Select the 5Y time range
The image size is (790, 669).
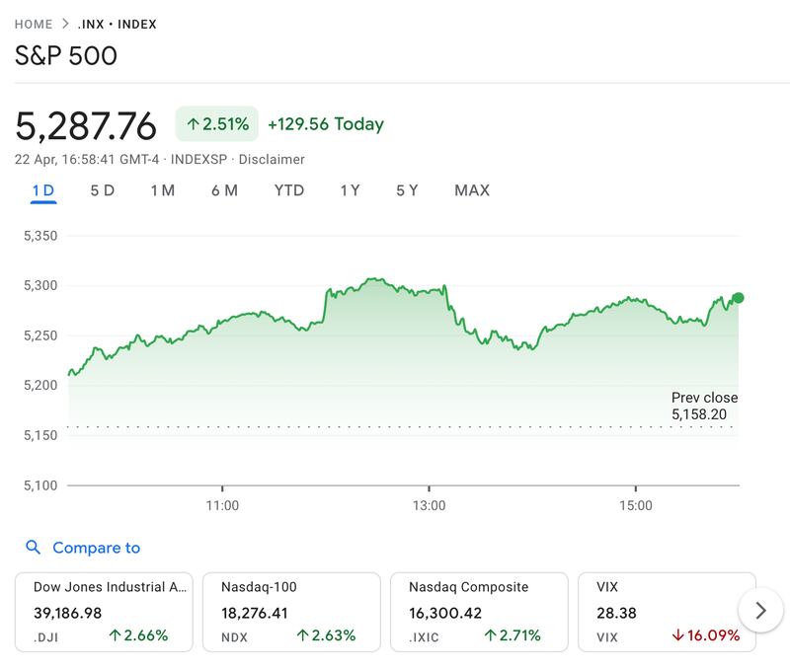pos(407,190)
